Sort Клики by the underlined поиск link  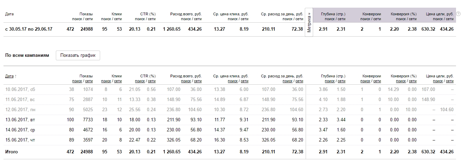(106, 81)
